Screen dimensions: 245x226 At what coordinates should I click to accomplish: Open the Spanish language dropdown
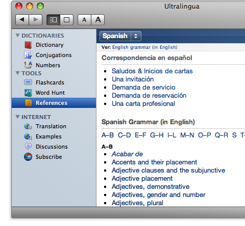120,36
